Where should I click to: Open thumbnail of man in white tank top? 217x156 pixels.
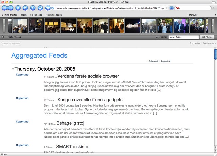(165, 26)
